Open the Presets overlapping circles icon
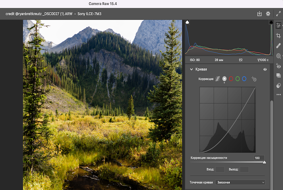The width and height of the screenshot is (283, 190). coord(279,86)
